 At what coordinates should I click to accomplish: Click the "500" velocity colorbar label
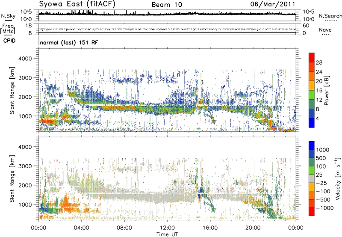pyautogui.click(x=322, y=158)
